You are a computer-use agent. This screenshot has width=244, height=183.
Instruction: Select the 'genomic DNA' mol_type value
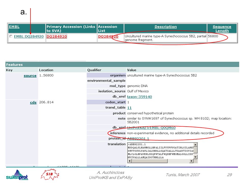point(138,86)
